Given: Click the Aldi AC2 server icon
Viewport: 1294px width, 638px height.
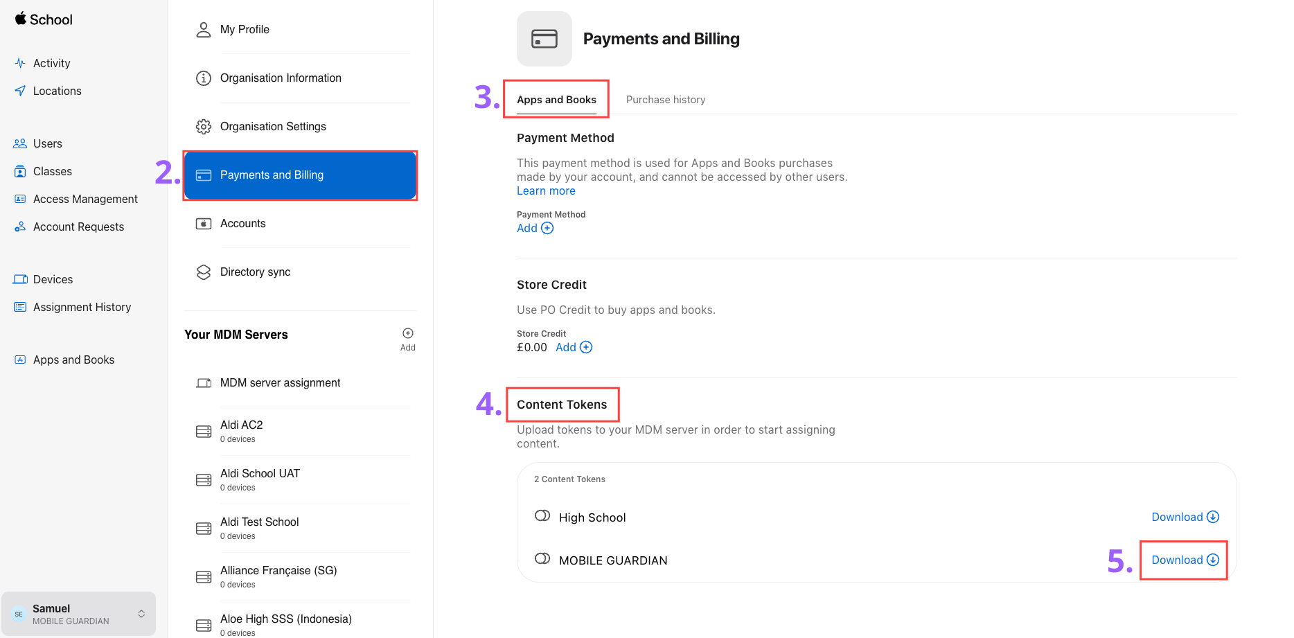Looking at the screenshot, I should 203,432.
